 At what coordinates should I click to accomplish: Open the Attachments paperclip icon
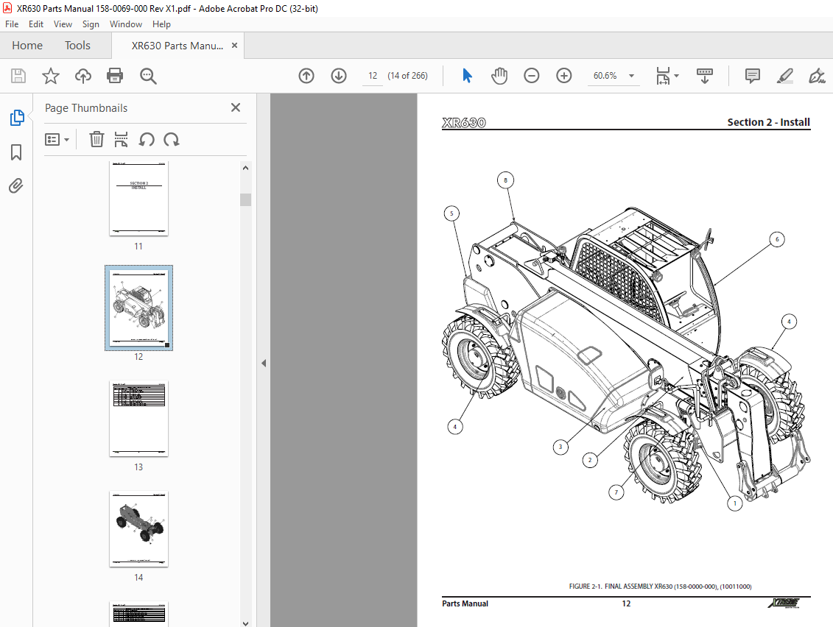click(x=16, y=185)
